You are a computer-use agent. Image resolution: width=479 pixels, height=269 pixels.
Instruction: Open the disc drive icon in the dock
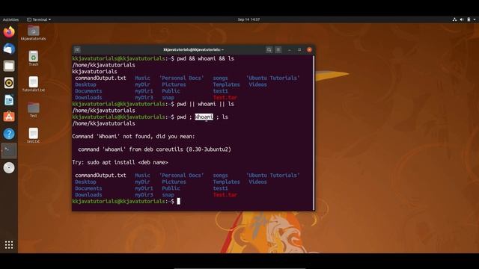tap(9, 167)
